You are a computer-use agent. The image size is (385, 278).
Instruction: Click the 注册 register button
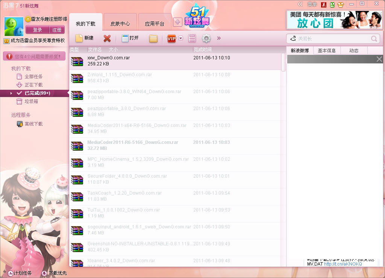point(57,30)
